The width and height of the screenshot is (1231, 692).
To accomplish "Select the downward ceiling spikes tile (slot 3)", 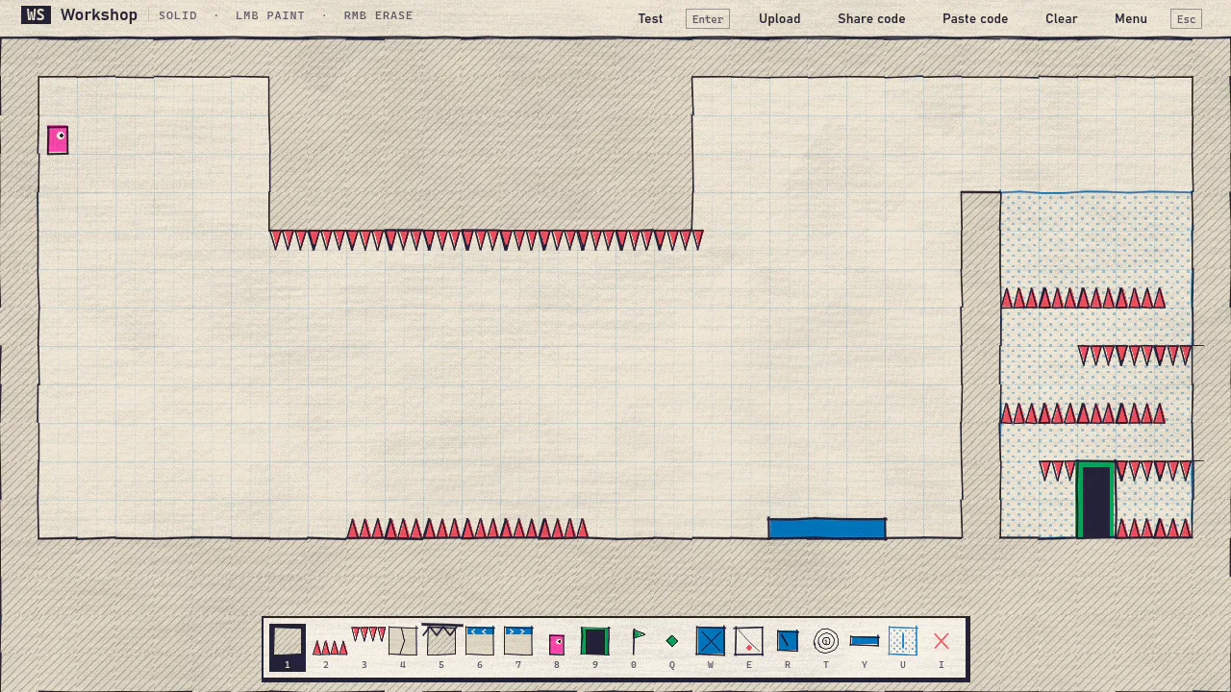I will click(368, 634).
